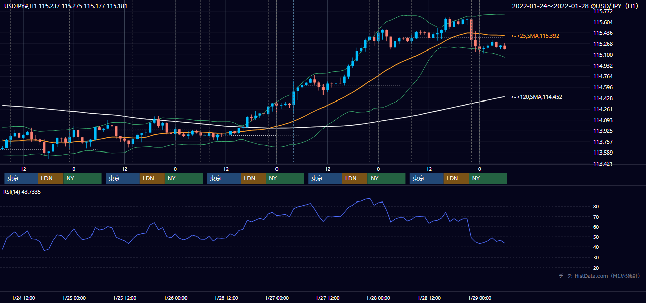The height and width of the screenshot is (303, 646).
Task: Click the HistData.com data source credit
Action: (x=599, y=276)
